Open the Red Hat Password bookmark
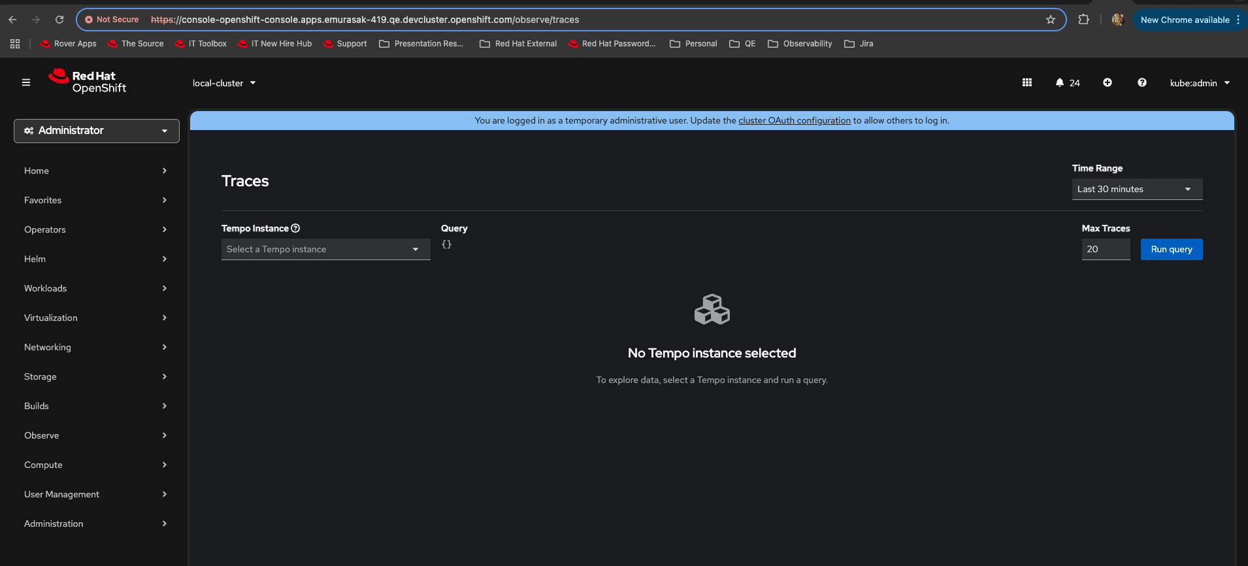Image resolution: width=1248 pixels, height=566 pixels. click(x=612, y=44)
